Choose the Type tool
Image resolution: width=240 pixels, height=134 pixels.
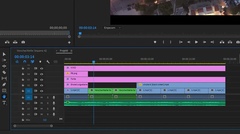pyautogui.click(x=4, y=103)
